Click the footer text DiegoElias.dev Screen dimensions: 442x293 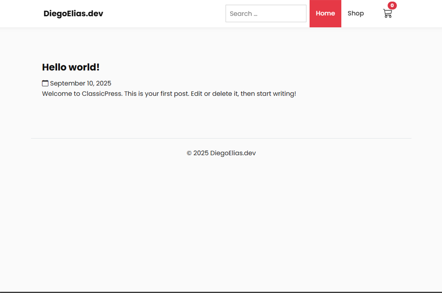pyautogui.click(x=233, y=153)
